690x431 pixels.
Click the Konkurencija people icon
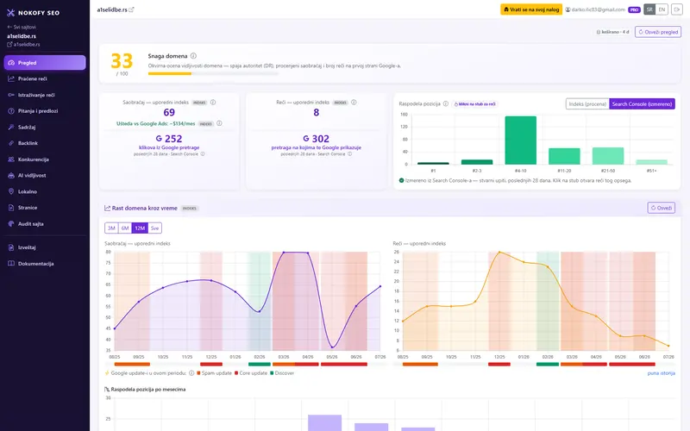click(11, 159)
